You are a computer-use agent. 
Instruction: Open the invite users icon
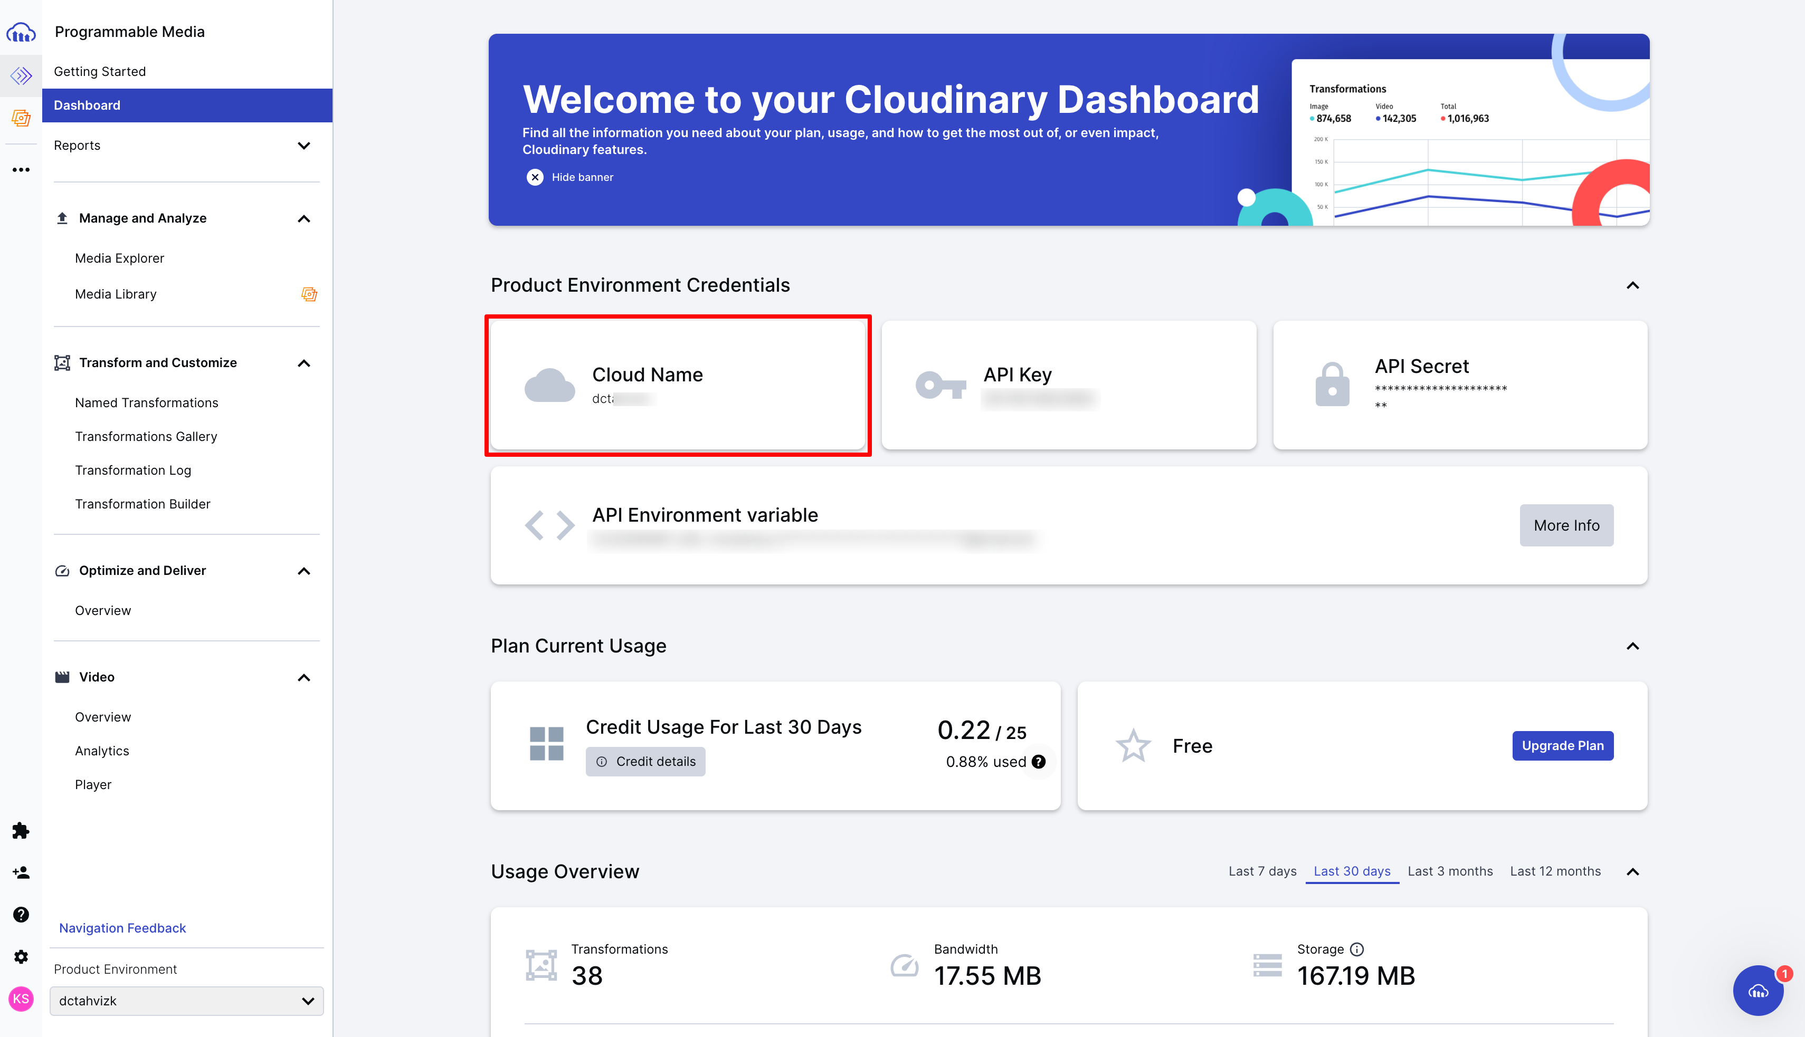tap(21, 872)
